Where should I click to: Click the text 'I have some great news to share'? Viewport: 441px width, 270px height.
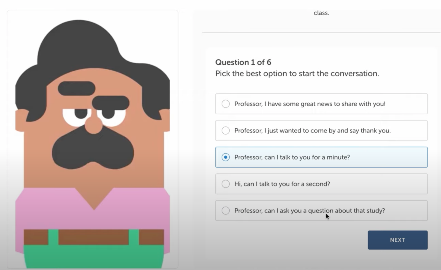pyautogui.click(x=310, y=104)
